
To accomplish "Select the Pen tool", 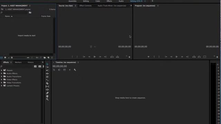I will tap(47, 93).
